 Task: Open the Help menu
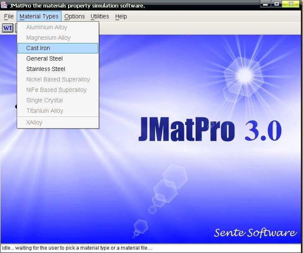tap(121, 16)
